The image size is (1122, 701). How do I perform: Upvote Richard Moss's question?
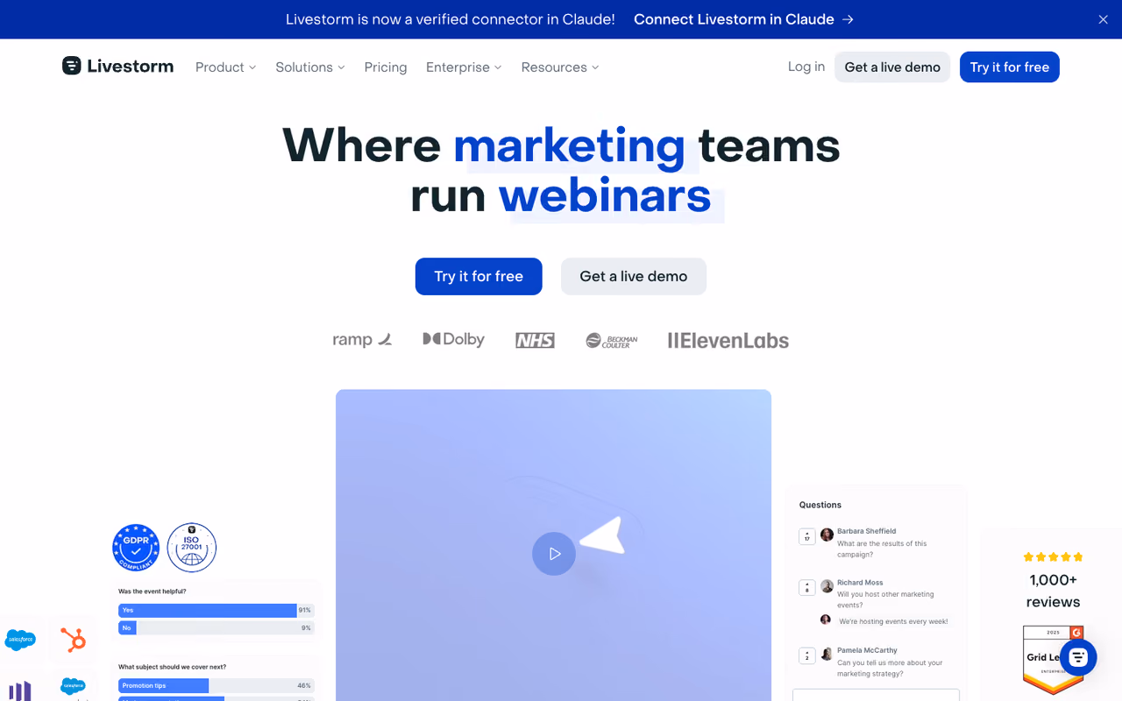(807, 587)
